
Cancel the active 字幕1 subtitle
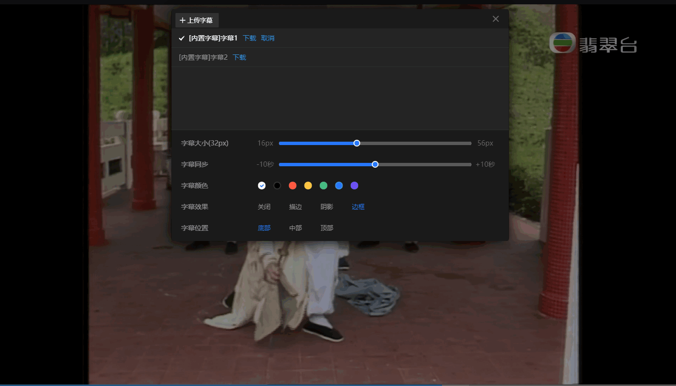[x=268, y=38]
